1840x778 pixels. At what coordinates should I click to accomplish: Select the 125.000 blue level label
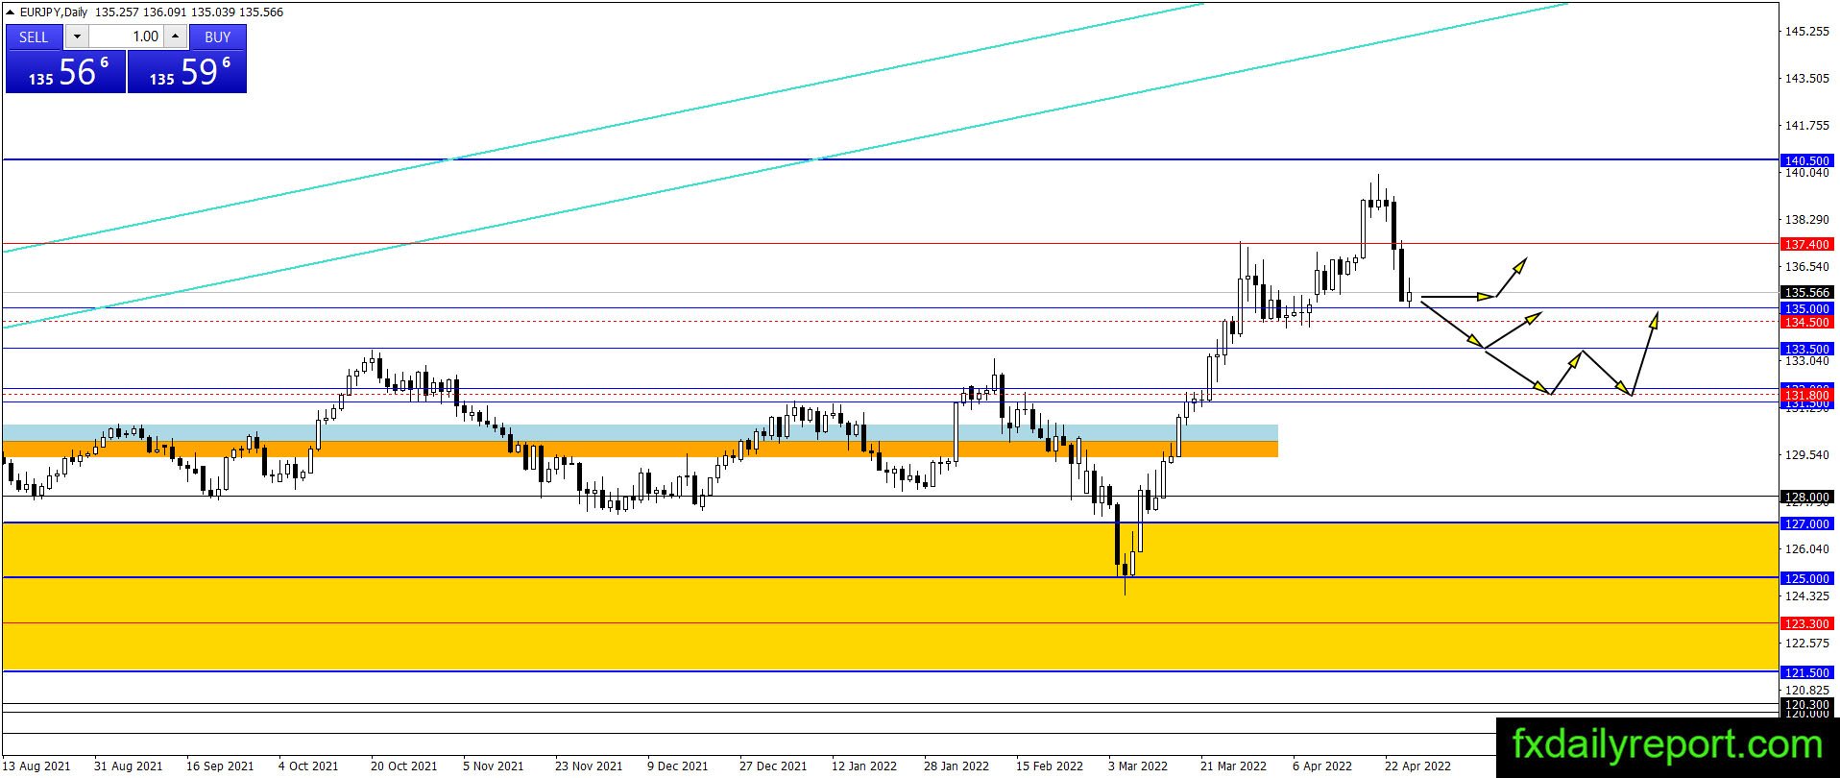(1807, 578)
